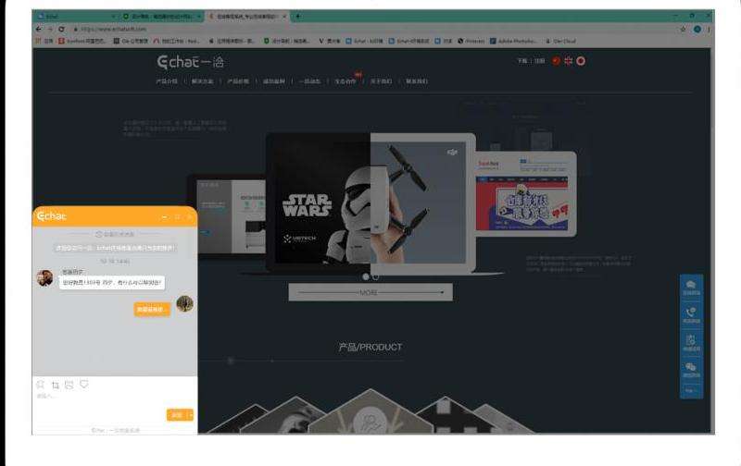Select the left-side carousel preview card
Image resolution: width=741 pixels, height=466 pixels.
[227, 217]
